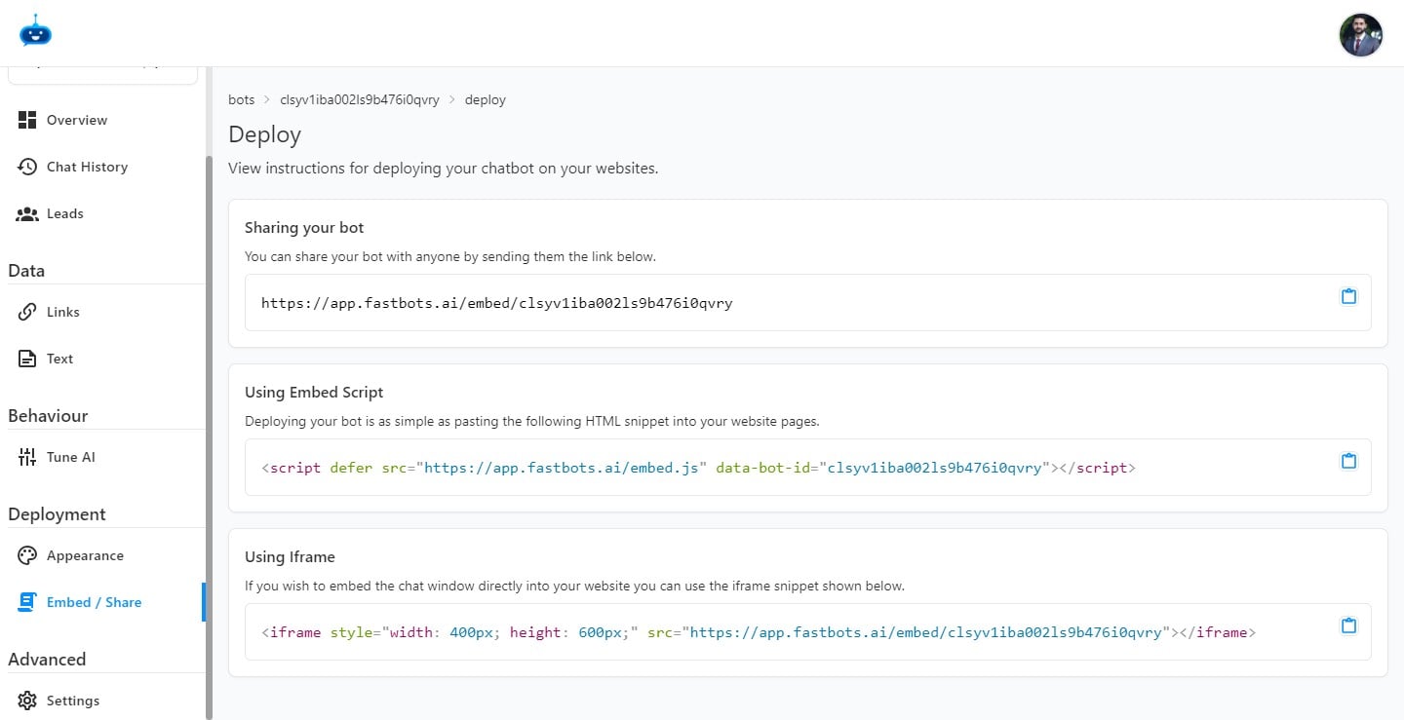
Task: Click the Links chain icon under Data
Action: click(x=28, y=311)
